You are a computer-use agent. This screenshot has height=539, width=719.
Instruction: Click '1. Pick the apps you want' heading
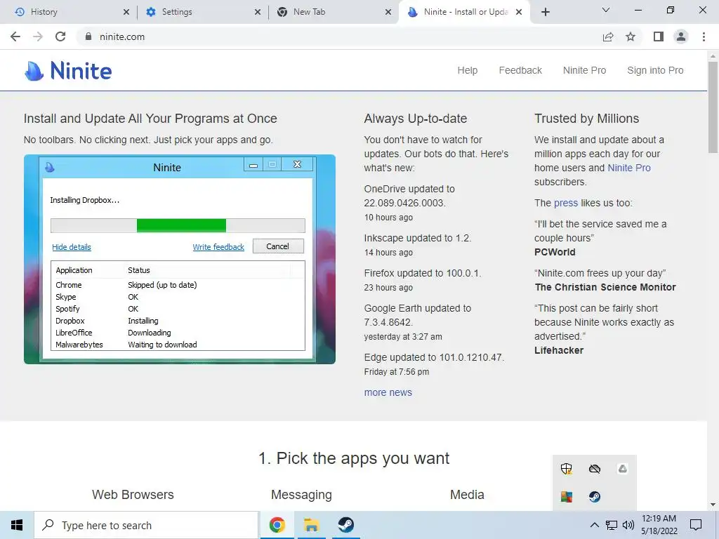click(x=354, y=458)
